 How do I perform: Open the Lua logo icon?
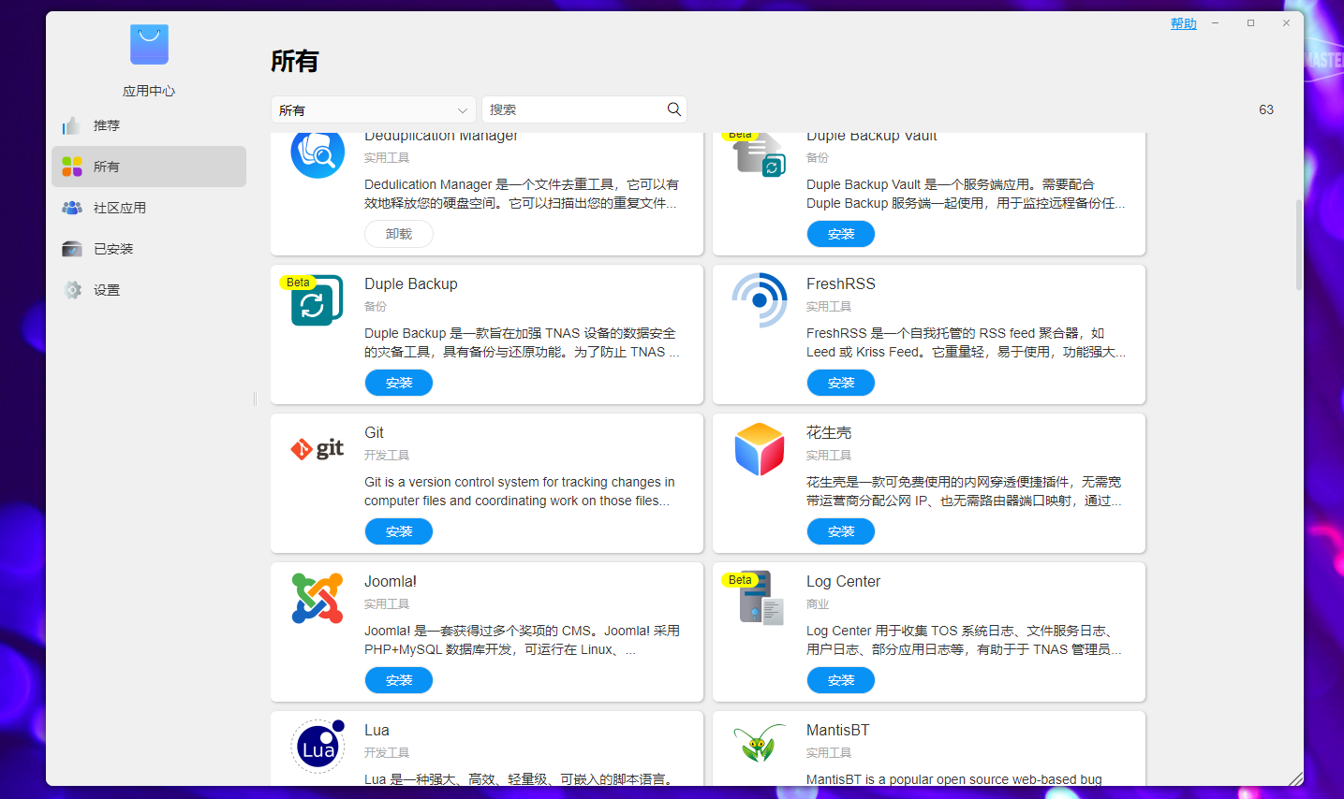point(318,747)
